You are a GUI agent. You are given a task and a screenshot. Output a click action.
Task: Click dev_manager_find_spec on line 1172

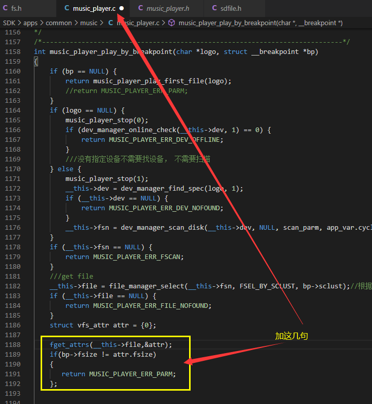tap(162, 189)
